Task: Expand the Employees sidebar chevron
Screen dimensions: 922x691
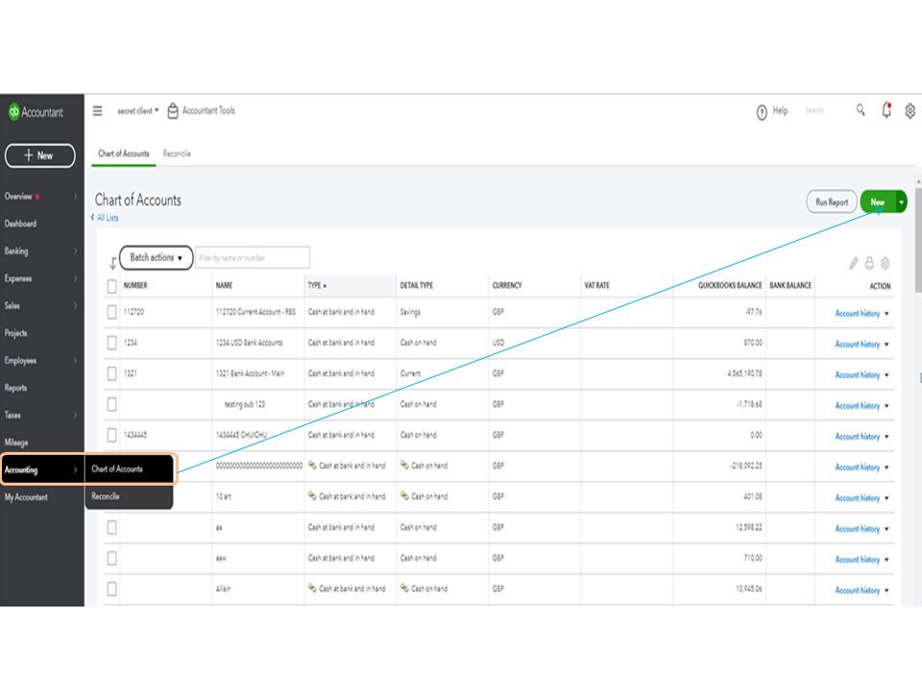Action: click(75, 360)
